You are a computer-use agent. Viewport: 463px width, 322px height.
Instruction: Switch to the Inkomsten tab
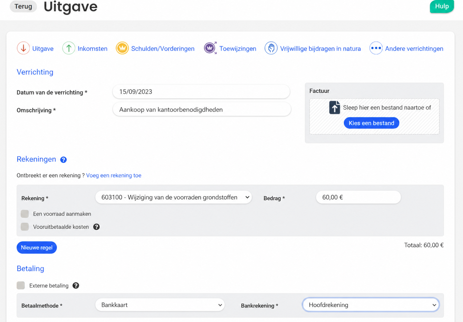tap(92, 49)
